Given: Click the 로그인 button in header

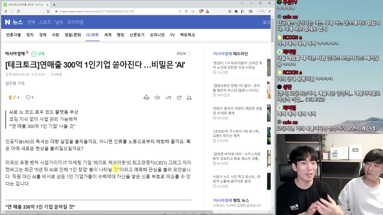Looking at the screenshot, I should tap(267, 22).
